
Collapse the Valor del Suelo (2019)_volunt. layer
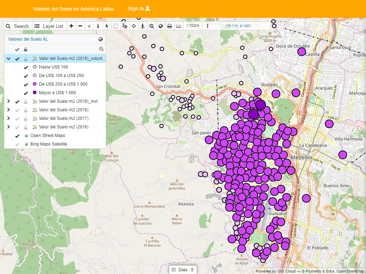click(x=9, y=59)
